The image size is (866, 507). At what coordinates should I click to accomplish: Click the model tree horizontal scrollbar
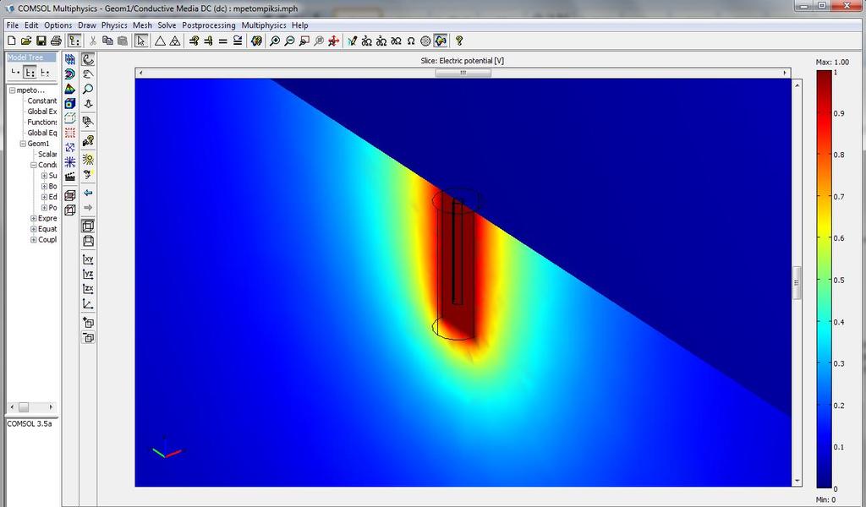point(31,407)
